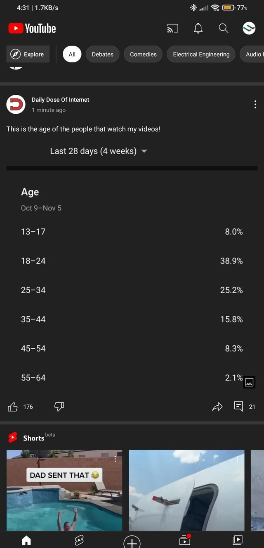
Task: Select the Shorts icon in bottom bar
Action: point(79,540)
